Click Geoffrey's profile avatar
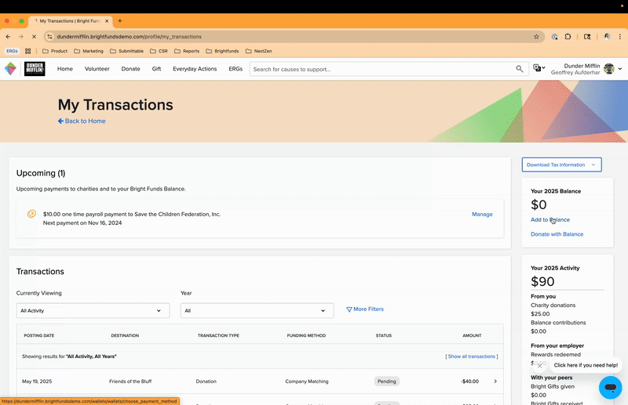The image size is (628, 405). point(609,69)
